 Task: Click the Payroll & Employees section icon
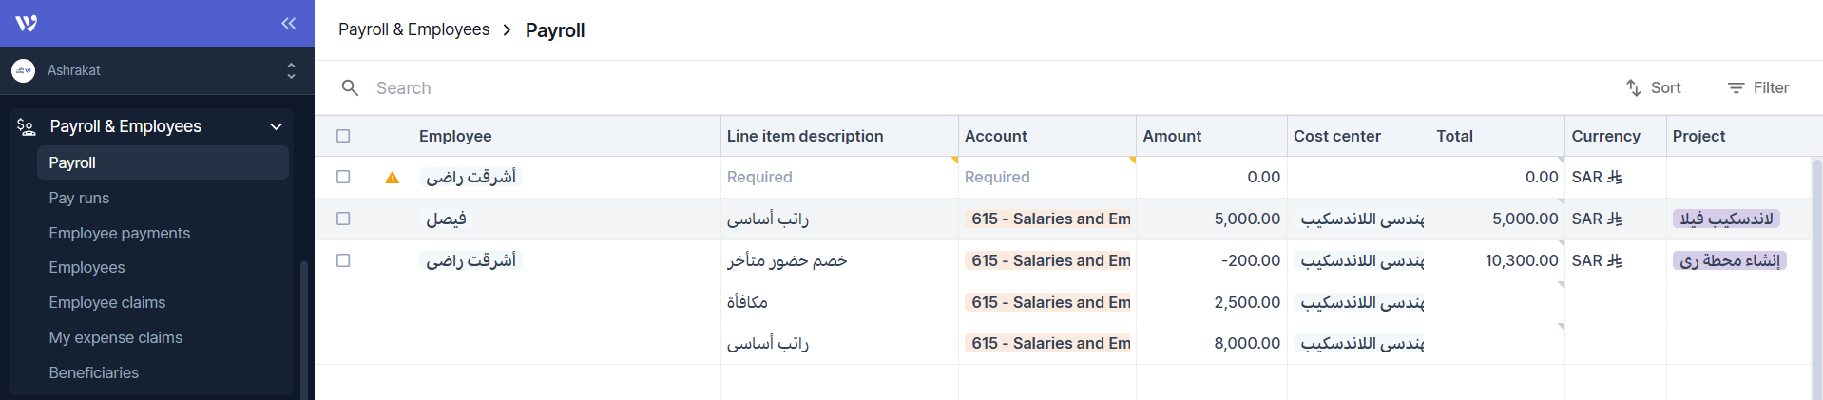coord(27,126)
